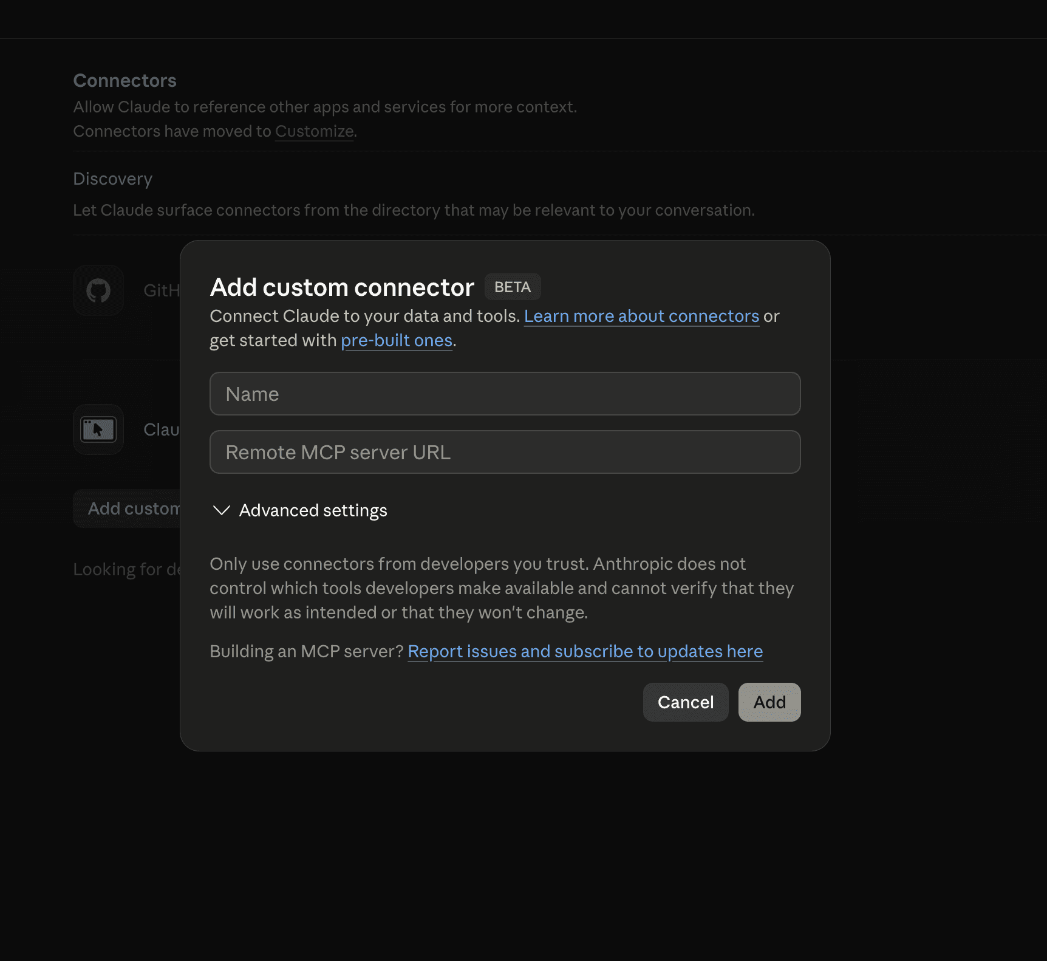The height and width of the screenshot is (961, 1047).
Task: Click 'Building an MCP server?' text
Action: (307, 651)
